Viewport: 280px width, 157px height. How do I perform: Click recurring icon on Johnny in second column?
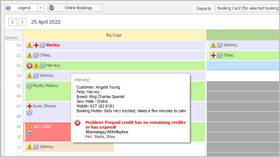[220, 45]
